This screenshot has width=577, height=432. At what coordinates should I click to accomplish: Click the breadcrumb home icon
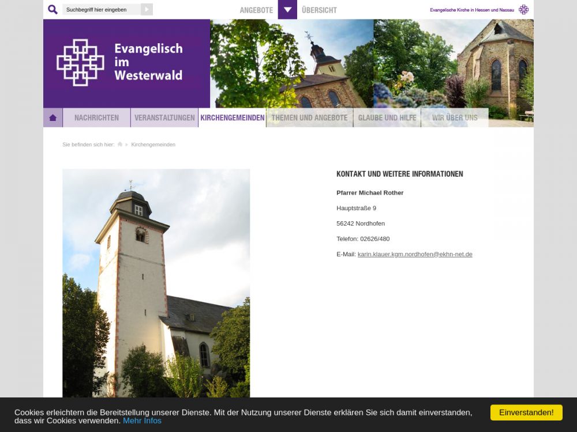120,145
